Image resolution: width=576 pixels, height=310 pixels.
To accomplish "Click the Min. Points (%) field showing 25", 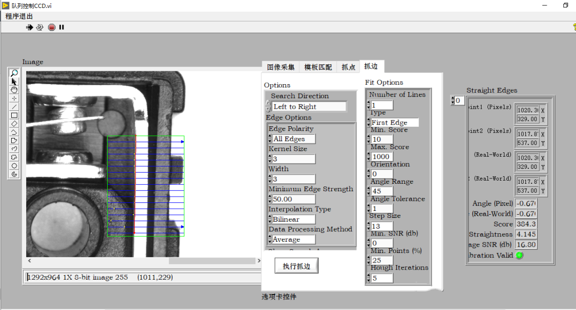I will pos(382,260).
